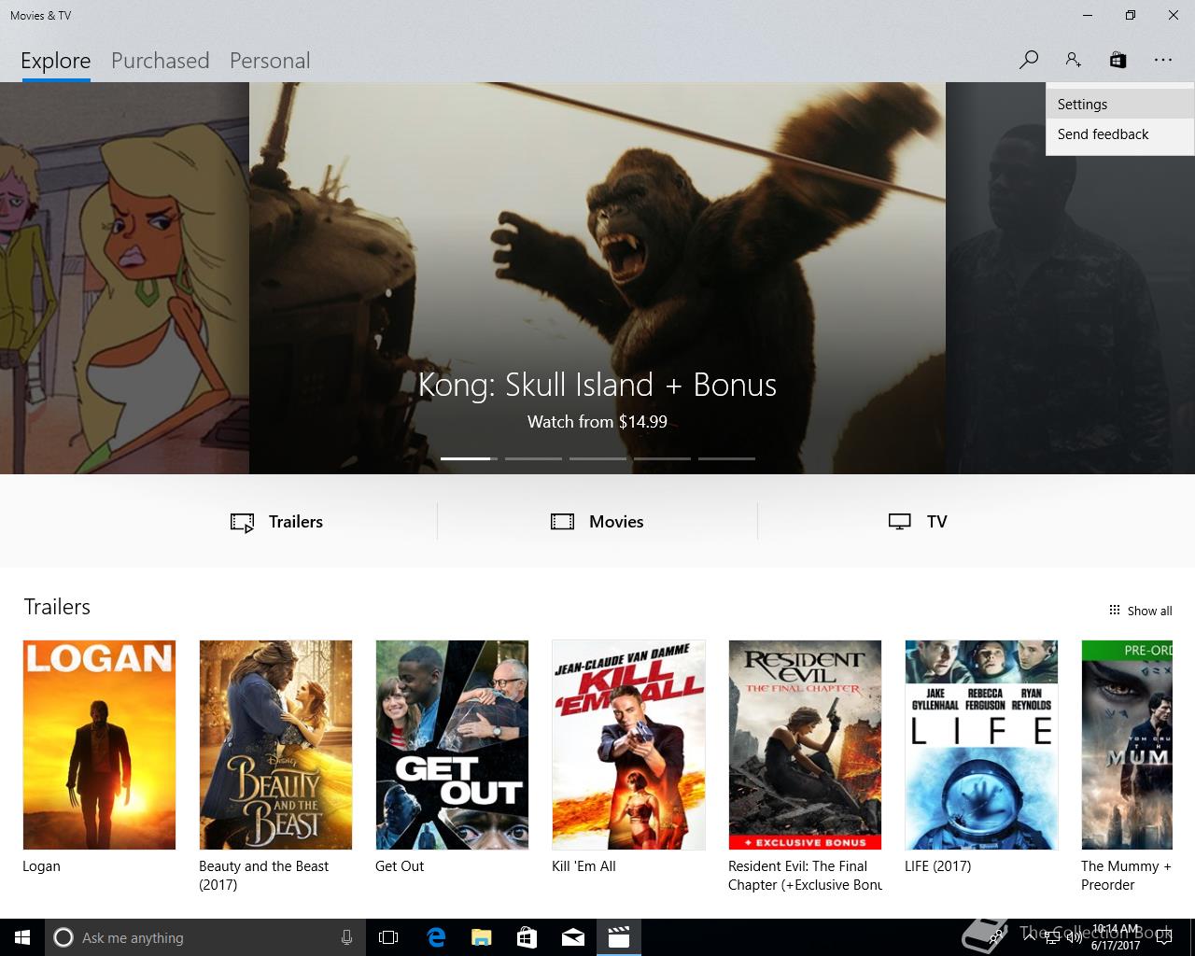
Task: Show the previous banner with cartoon
Action: coord(124,278)
